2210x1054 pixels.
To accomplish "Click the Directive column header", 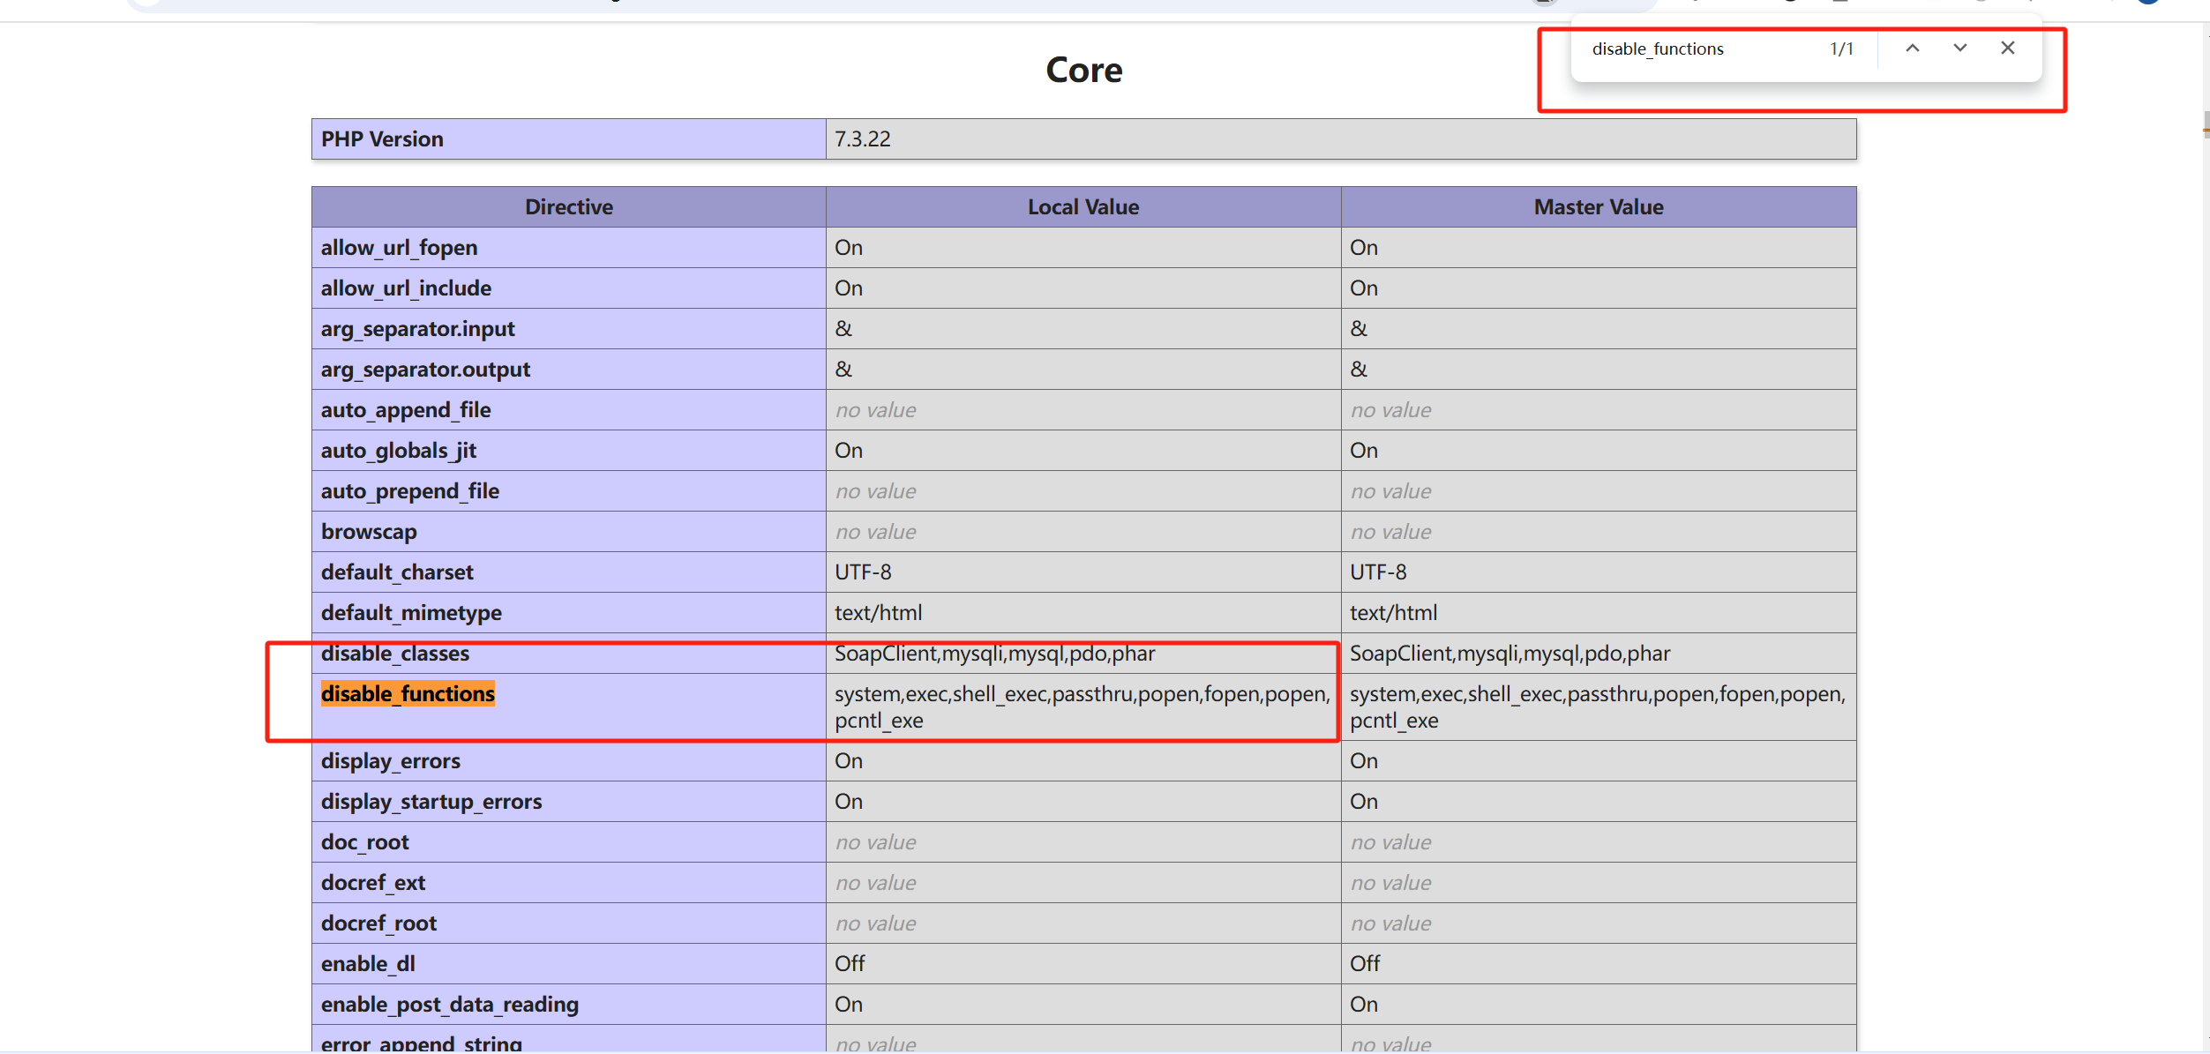I will pyautogui.click(x=568, y=207).
